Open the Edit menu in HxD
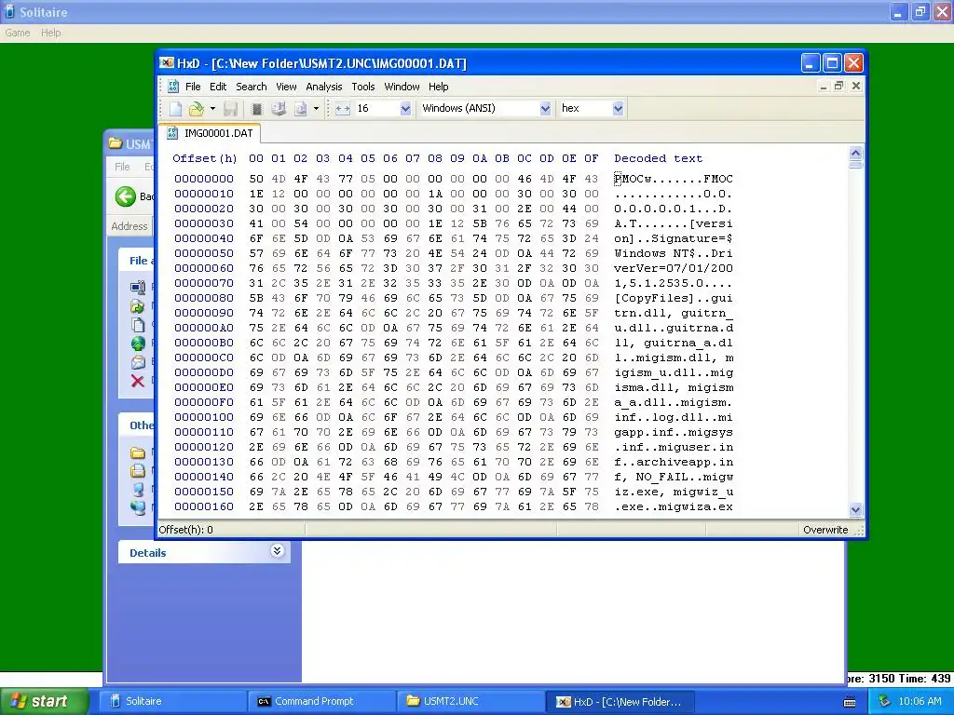Viewport: 954px width, 715px height. coord(218,87)
